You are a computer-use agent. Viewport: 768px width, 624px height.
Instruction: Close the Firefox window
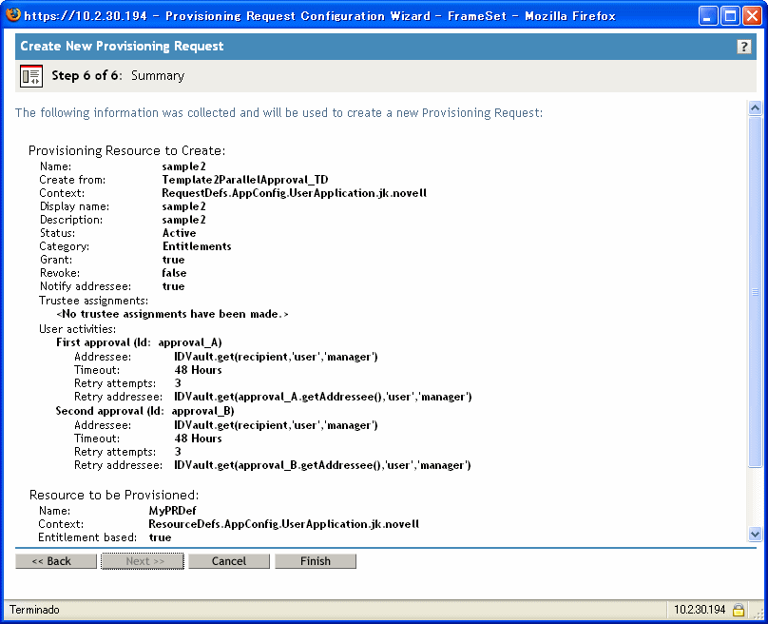click(752, 15)
